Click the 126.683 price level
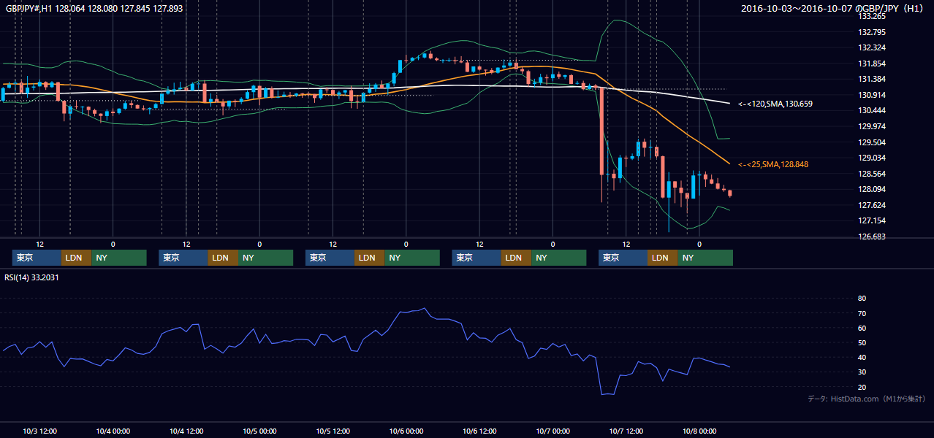This screenshot has width=934, height=438. click(x=872, y=237)
